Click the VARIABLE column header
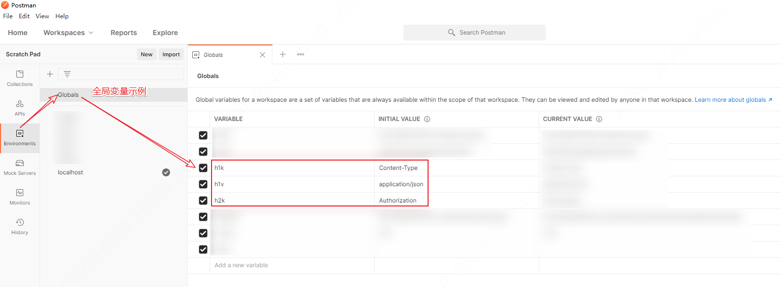Screen dimensions: 781x287 (x=228, y=119)
